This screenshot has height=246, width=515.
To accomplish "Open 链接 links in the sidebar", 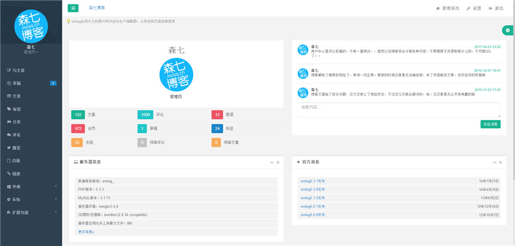I will [x=17, y=174].
